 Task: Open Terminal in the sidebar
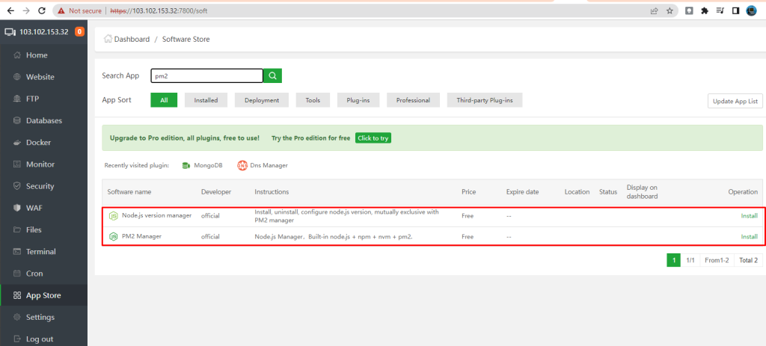pos(41,252)
